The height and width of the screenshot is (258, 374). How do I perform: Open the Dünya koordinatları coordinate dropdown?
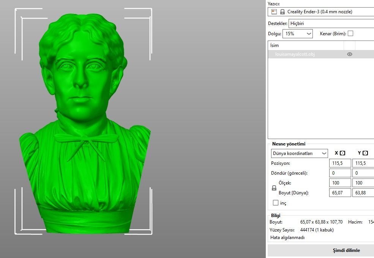299,153
